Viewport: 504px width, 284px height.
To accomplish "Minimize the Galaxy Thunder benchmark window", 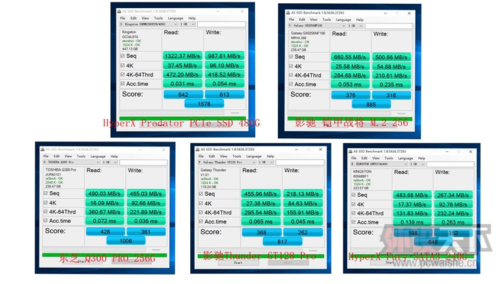I will (296, 150).
